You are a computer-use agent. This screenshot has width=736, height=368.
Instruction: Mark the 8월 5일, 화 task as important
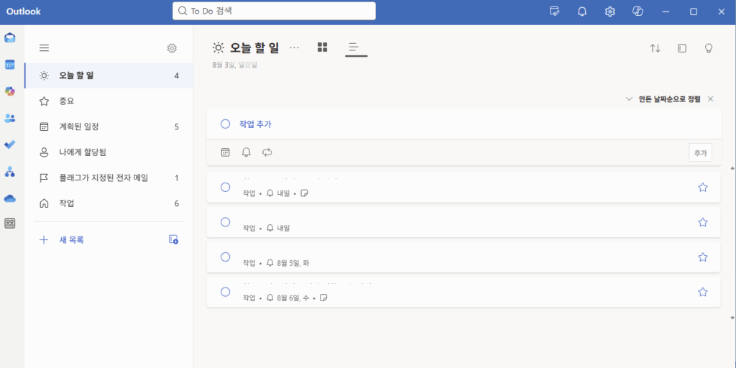pos(703,257)
